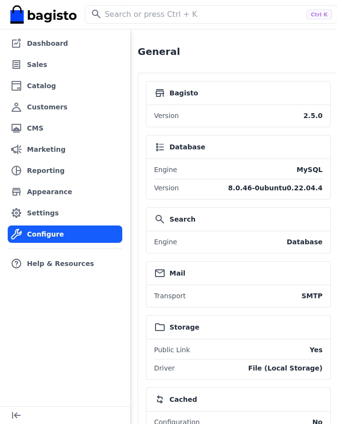This screenshot has height=424, width=337.
Task: Click the store icon in the Bagisto card
Action: point(160,93)
